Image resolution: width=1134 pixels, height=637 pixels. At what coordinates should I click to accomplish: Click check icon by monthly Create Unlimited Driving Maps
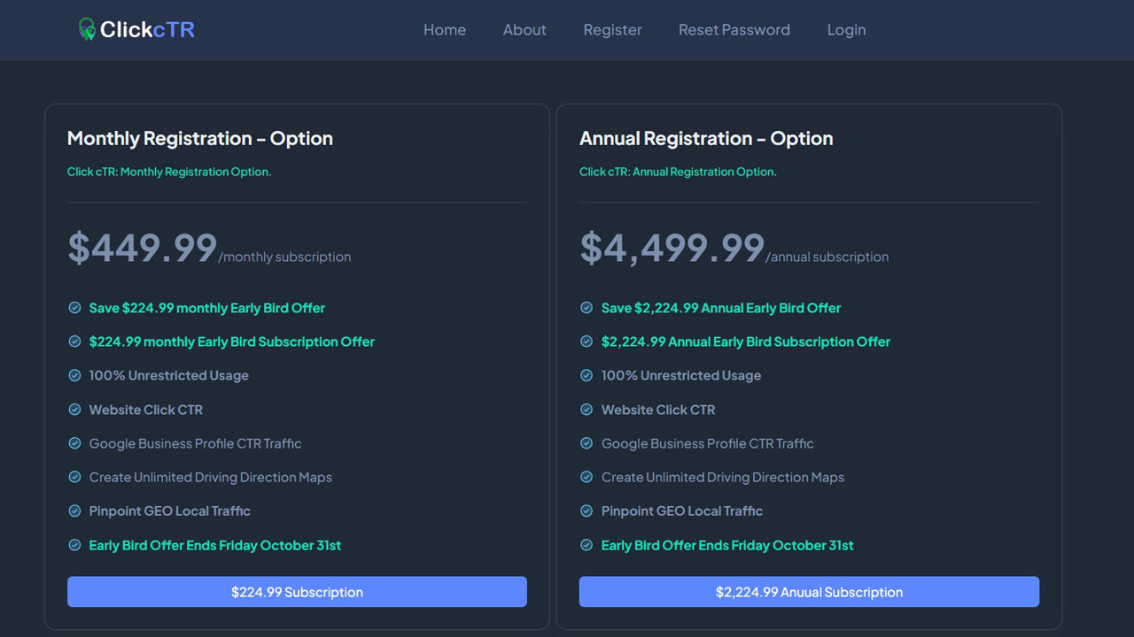tap(75, 478)
